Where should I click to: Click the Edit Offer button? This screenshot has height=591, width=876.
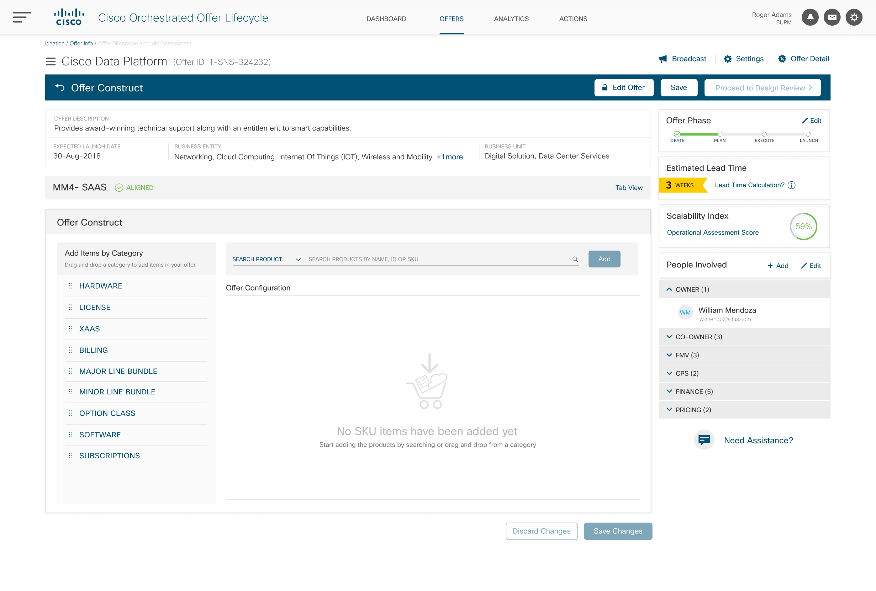click(623, 87)
